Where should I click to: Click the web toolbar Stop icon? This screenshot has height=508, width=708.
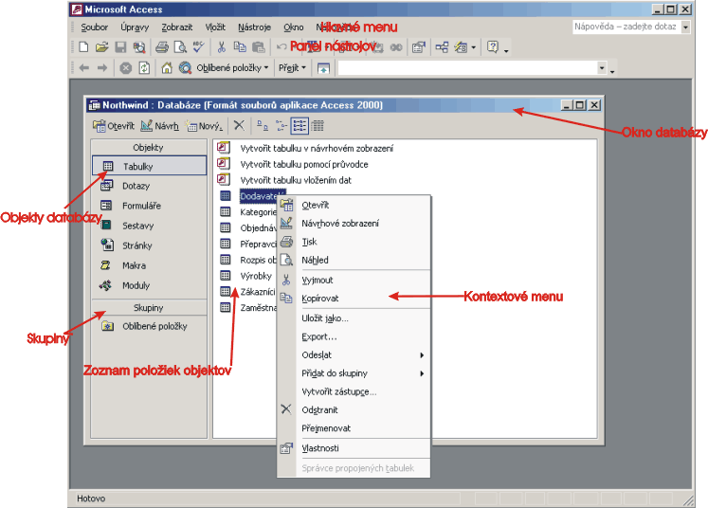click(125, 68)
